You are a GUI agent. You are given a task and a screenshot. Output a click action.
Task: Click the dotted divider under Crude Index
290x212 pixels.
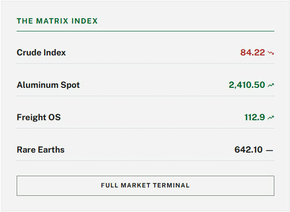pyautogui.click(x=145, y=64)
